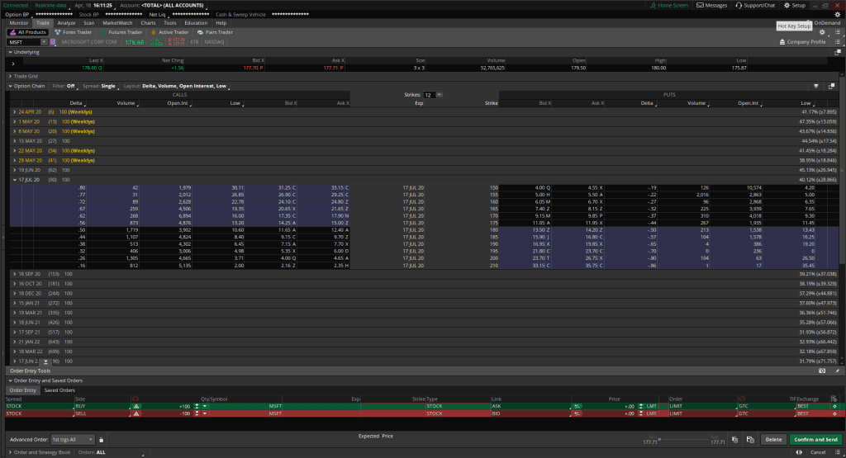Viewport: 846px width, 458px height.
Task: Expand the 24 APR 20 weekly expiration
Action: pos(14,111)
